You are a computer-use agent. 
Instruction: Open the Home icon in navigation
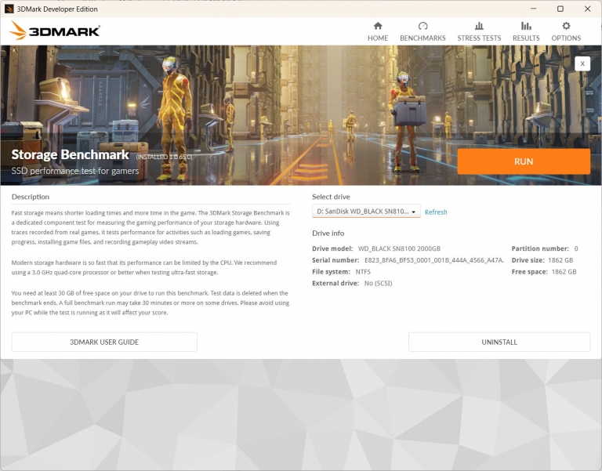[378, 26]
